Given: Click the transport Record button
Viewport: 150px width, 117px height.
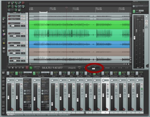Looking at the screenshot, I should 27,68.
